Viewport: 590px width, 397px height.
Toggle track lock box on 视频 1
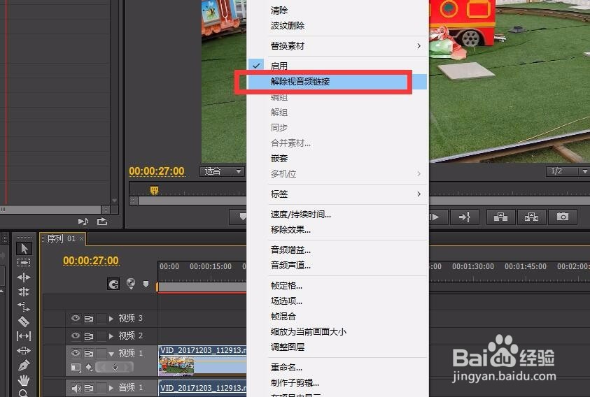(101, 354)
